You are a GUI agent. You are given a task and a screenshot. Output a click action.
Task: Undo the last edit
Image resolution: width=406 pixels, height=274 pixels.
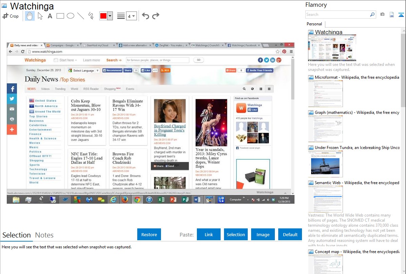click(x=145, y=16)
